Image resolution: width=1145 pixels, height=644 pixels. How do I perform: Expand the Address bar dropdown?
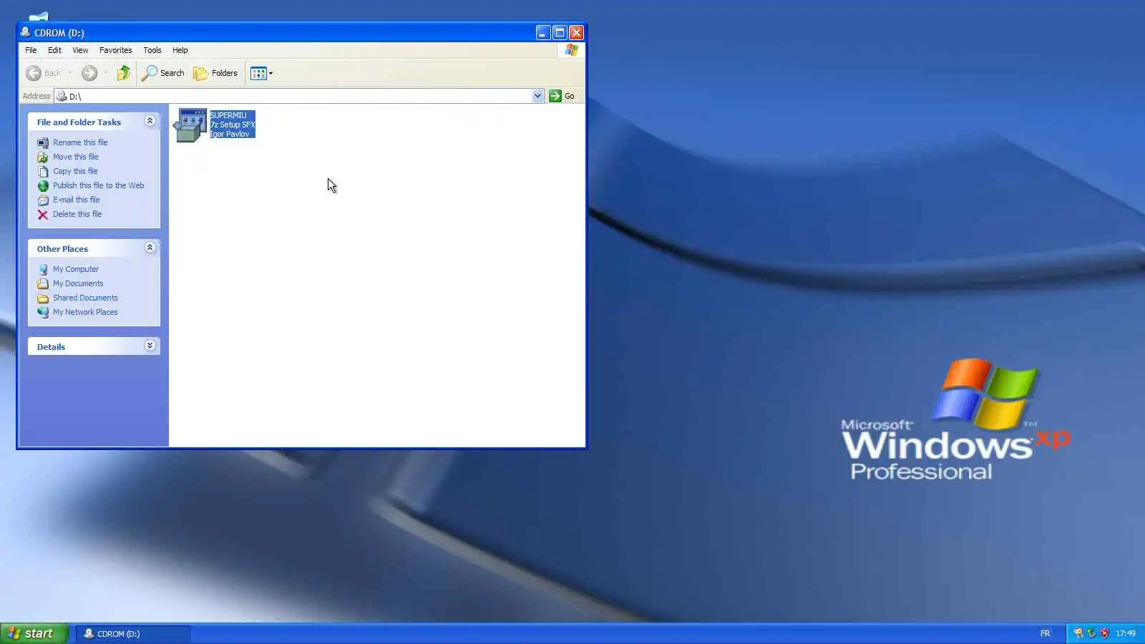pos(537,96)
